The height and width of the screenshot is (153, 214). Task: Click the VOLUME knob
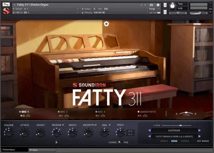coord(9,132)
